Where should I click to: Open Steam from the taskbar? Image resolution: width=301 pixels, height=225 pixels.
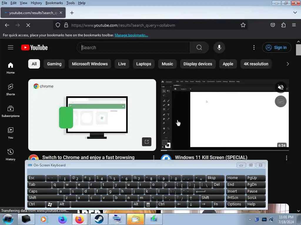click(99, 219)
